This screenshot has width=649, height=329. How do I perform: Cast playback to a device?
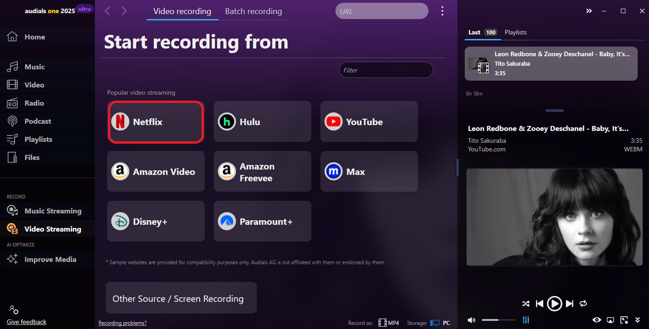pos(610,320)
